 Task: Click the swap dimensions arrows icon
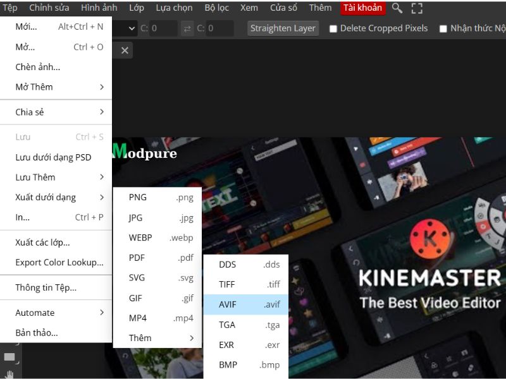point(187,28)
